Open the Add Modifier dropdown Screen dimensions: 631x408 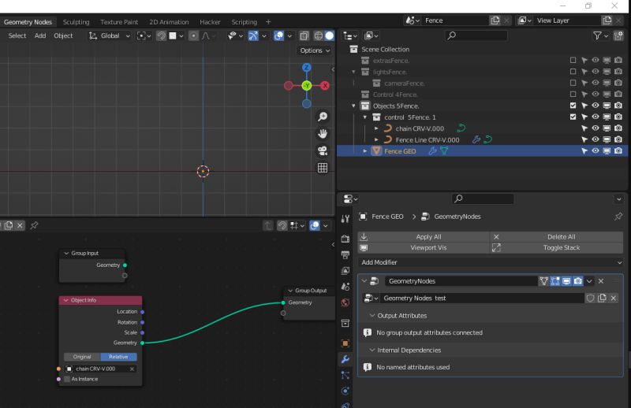[491, 262]
